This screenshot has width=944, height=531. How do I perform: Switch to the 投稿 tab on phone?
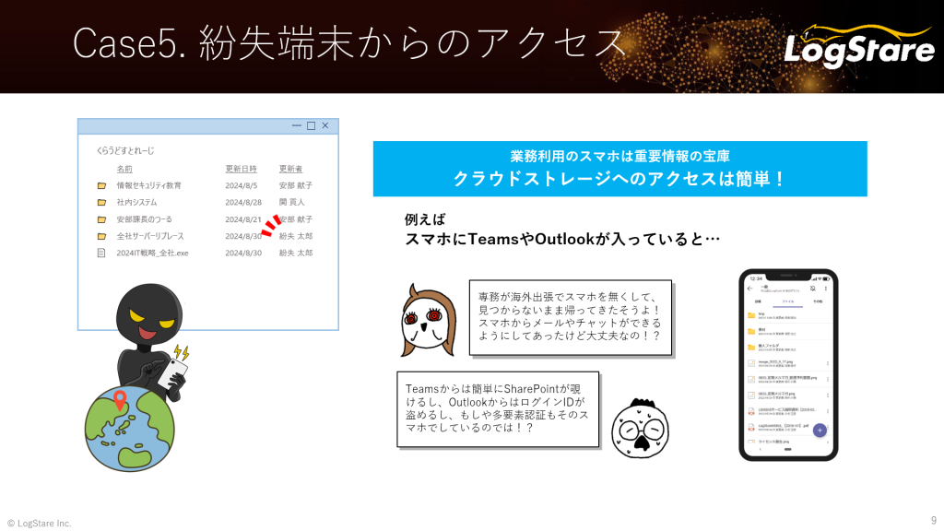click(x=758, y=301)
